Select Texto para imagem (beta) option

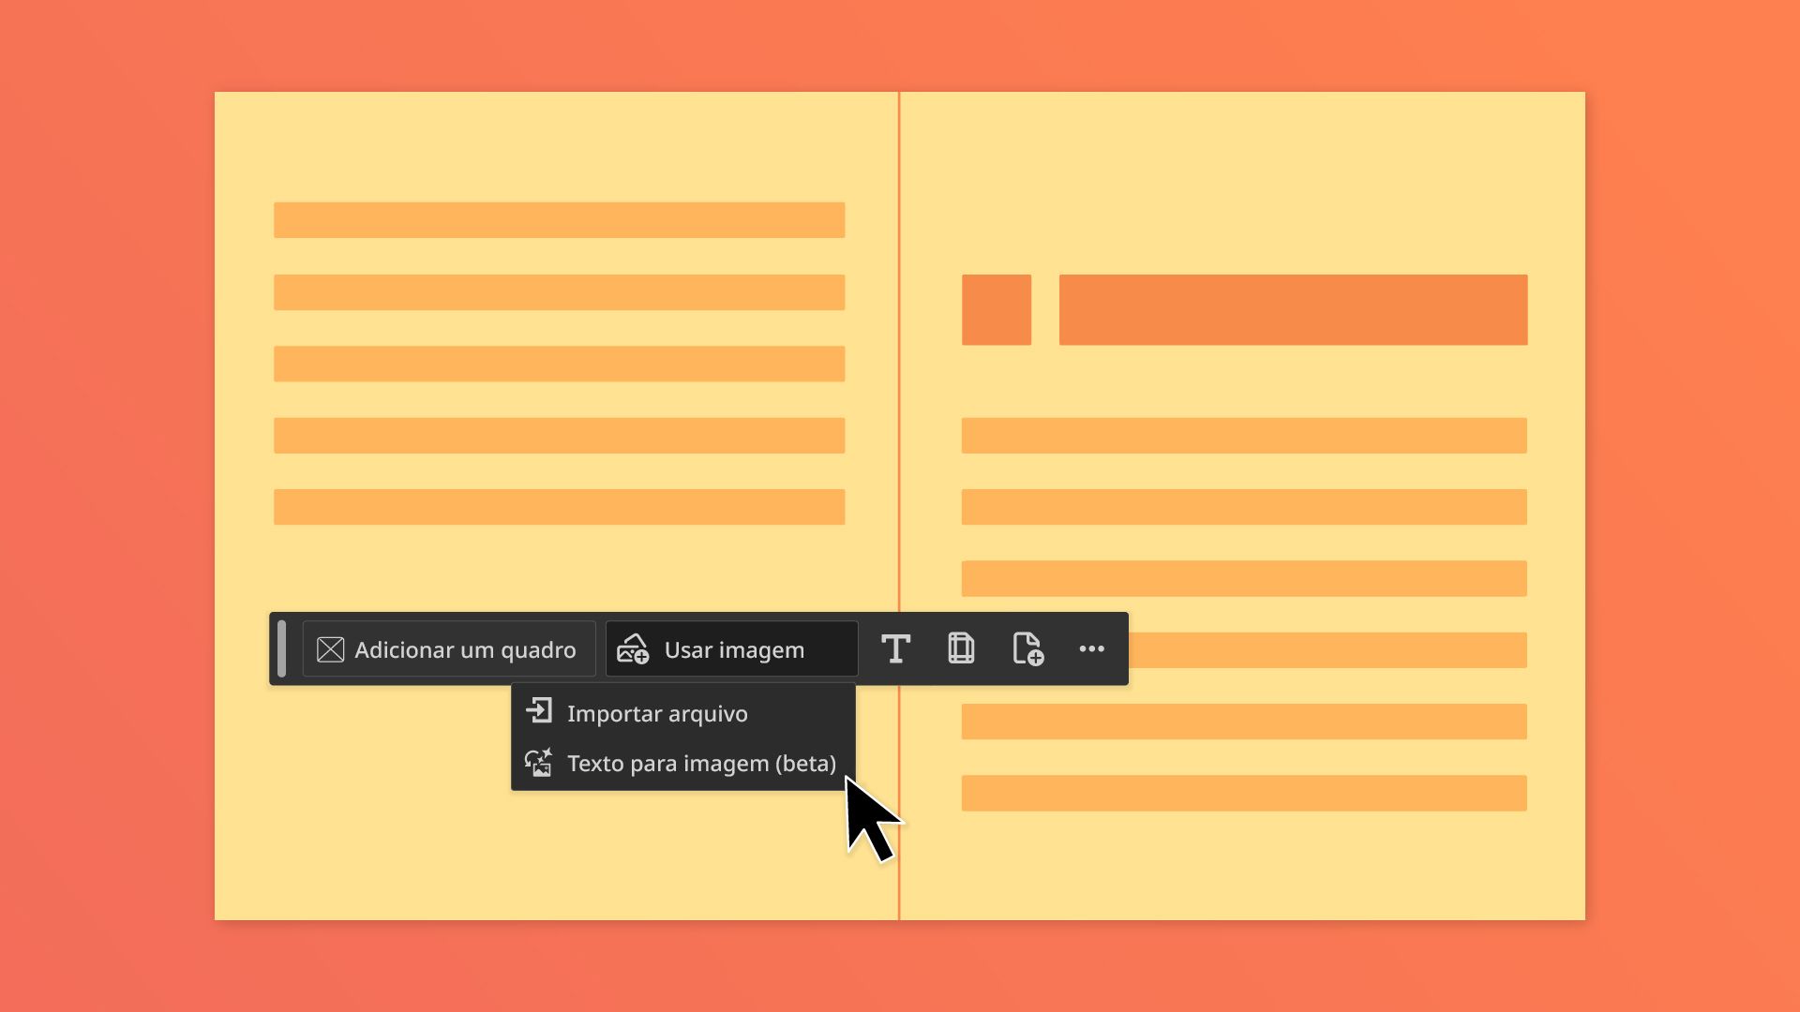[x=700, y=764]
